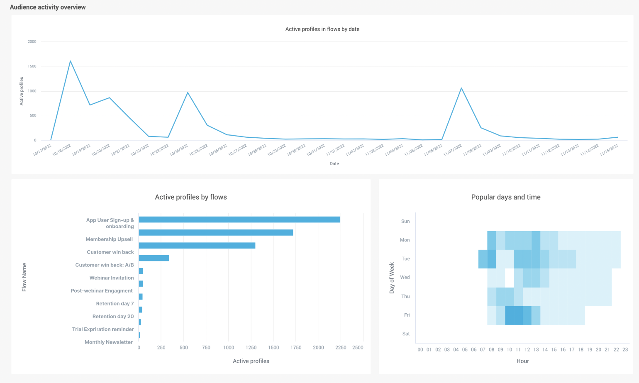The image size is (639, 383).
Task: Click Friday 10 o'clock heatmap cell
Action: 510,315
